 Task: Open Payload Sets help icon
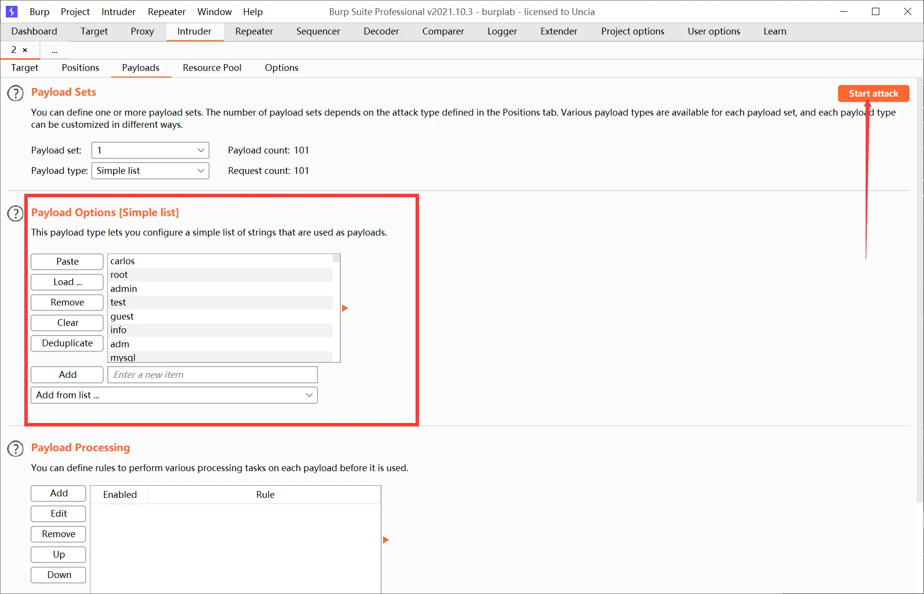pos(16,93)
